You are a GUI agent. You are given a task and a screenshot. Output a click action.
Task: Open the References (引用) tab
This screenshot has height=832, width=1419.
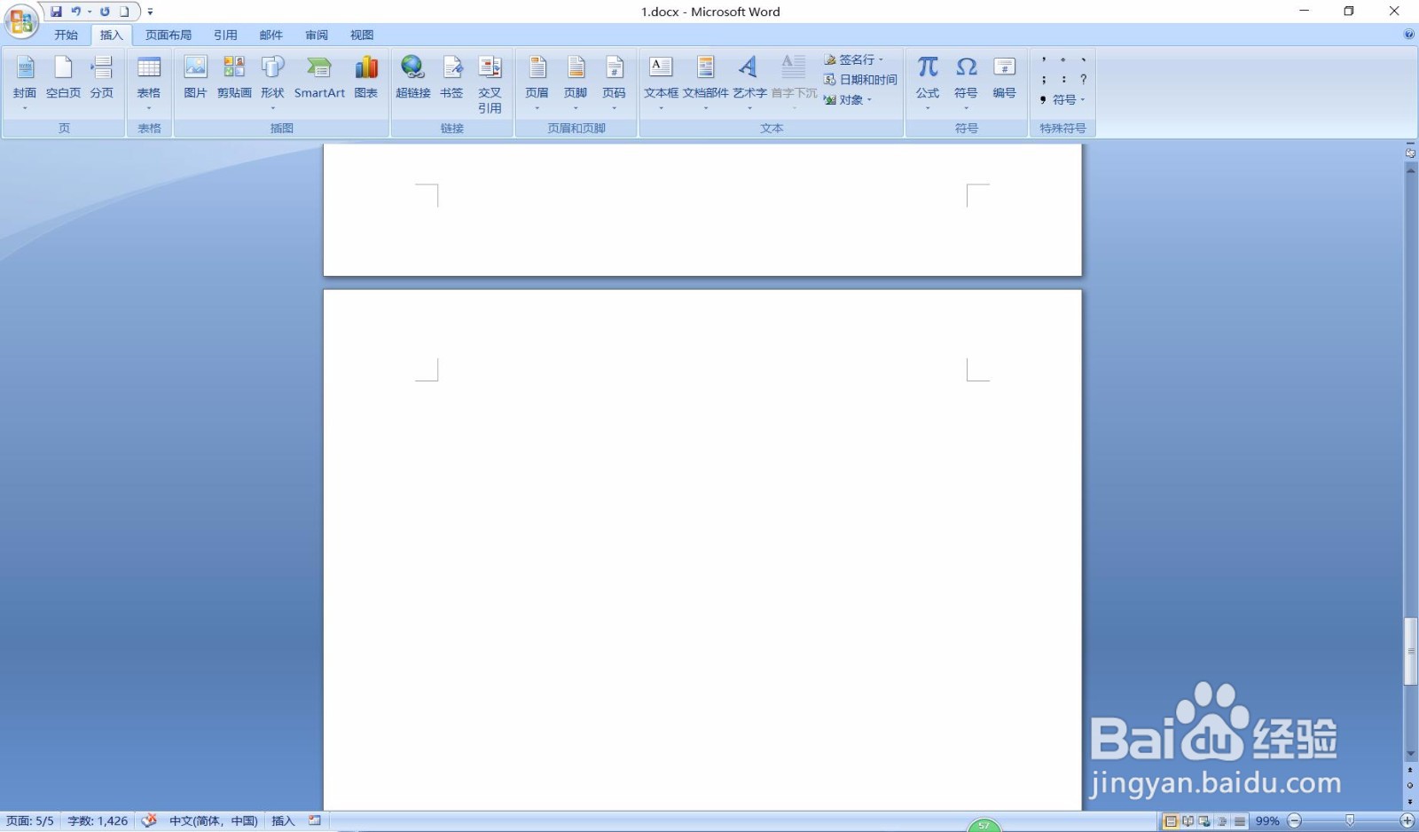point(225,35)
